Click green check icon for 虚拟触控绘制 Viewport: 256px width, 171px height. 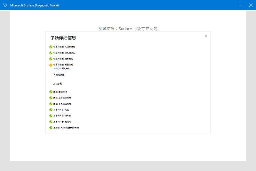pyautogui.click(x=51, y=98)
